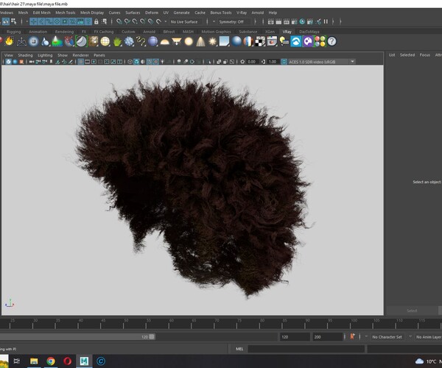The width and height of the screenshot is (442, 368).
Task: Toggle use all lights in viewport toolbar
Action: point(163,62)
